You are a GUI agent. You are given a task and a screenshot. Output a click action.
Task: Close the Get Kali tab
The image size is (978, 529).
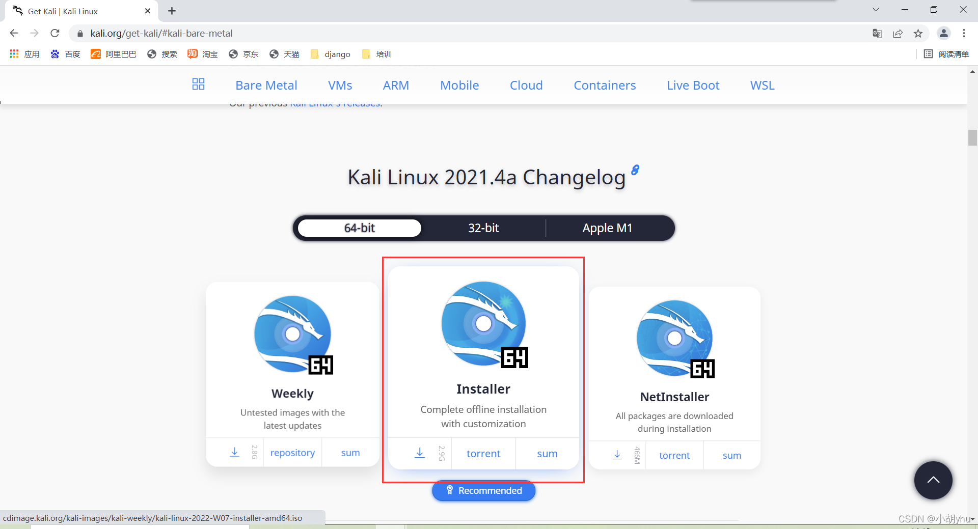click(x=148, y=11)
